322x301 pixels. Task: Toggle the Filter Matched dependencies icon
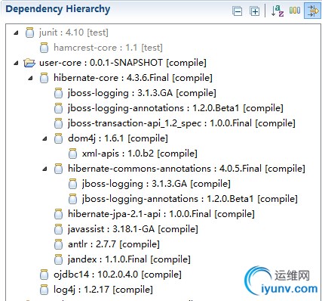pos(312,11)
